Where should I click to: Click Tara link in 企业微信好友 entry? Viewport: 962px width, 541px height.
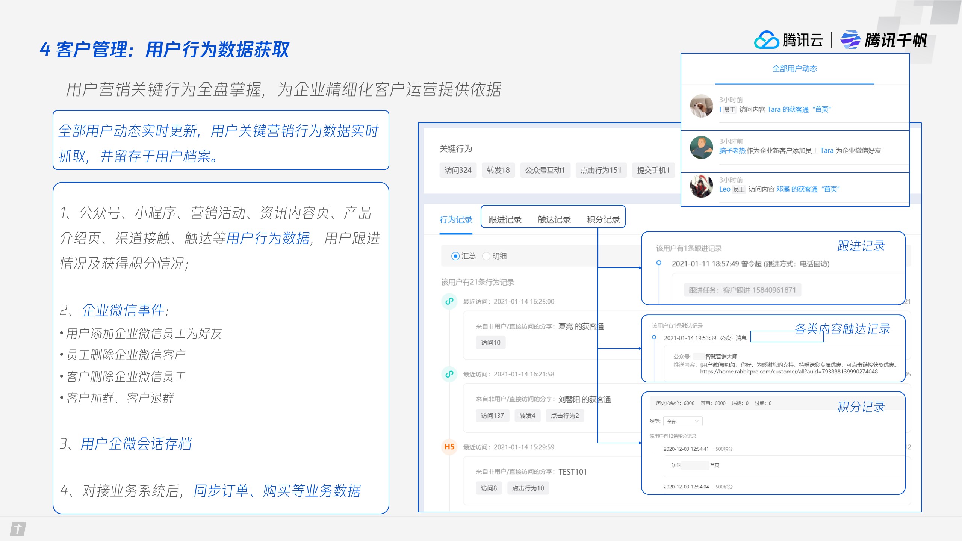pyautogui.click(x=827, y=150)
